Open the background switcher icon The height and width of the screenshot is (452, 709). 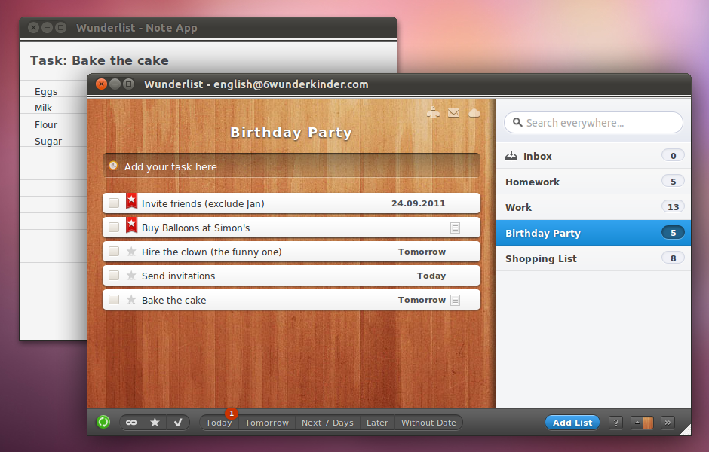click(x=643, y=423)
